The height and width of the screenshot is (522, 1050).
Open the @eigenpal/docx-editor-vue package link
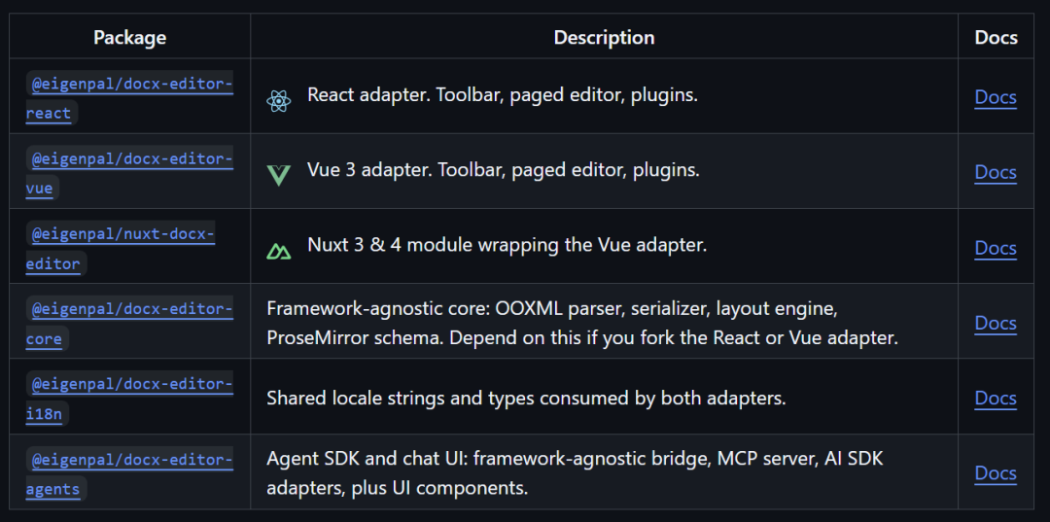(129, 173)
